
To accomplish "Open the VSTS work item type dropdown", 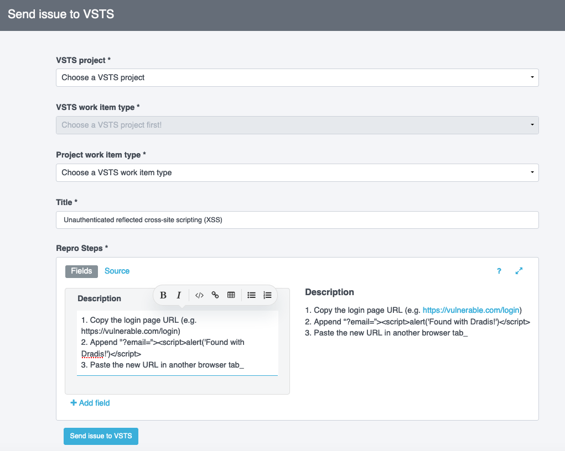I will 297,125.
